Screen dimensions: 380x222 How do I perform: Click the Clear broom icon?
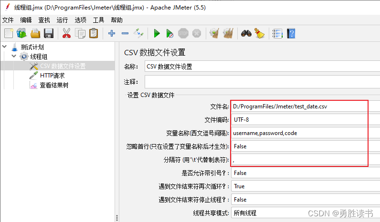point(214,33)
